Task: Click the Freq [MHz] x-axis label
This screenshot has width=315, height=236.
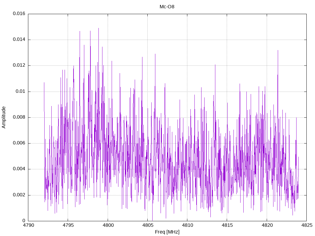Action: click(x=167, y=232)
